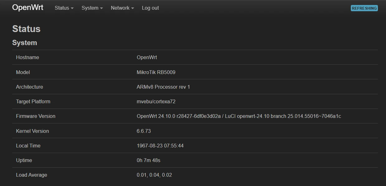The image size is (386, 186).
Task: Toggle the REFRESHING indicator badge
Action: 364,8
